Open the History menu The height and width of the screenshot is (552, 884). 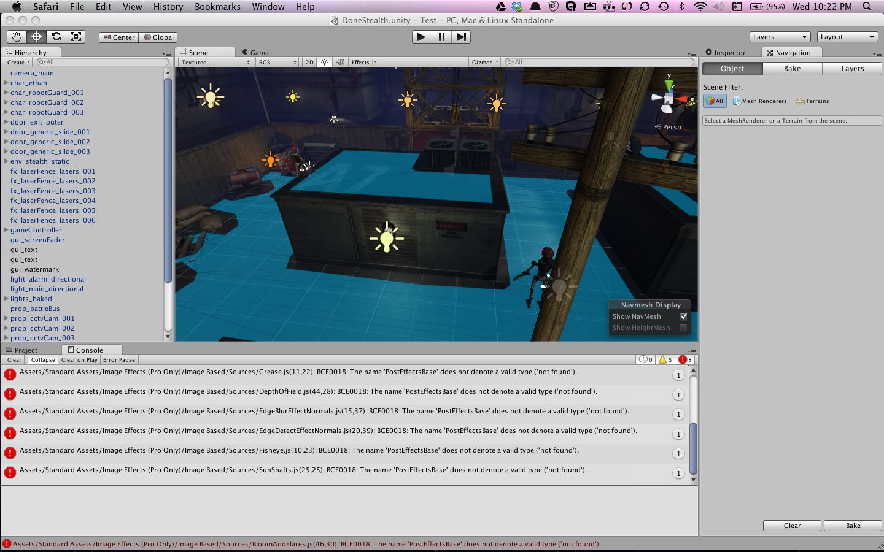coord(168,6)
